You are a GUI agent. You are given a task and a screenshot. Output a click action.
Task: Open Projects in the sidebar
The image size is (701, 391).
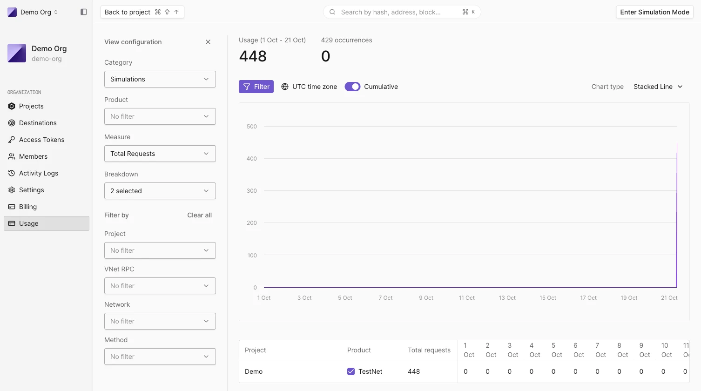tap(47, 106)
